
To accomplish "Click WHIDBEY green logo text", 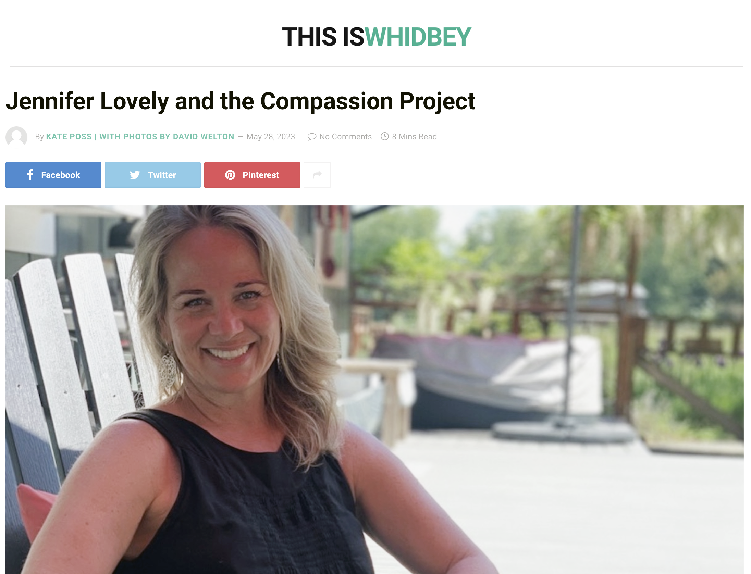I will [418, 37].
